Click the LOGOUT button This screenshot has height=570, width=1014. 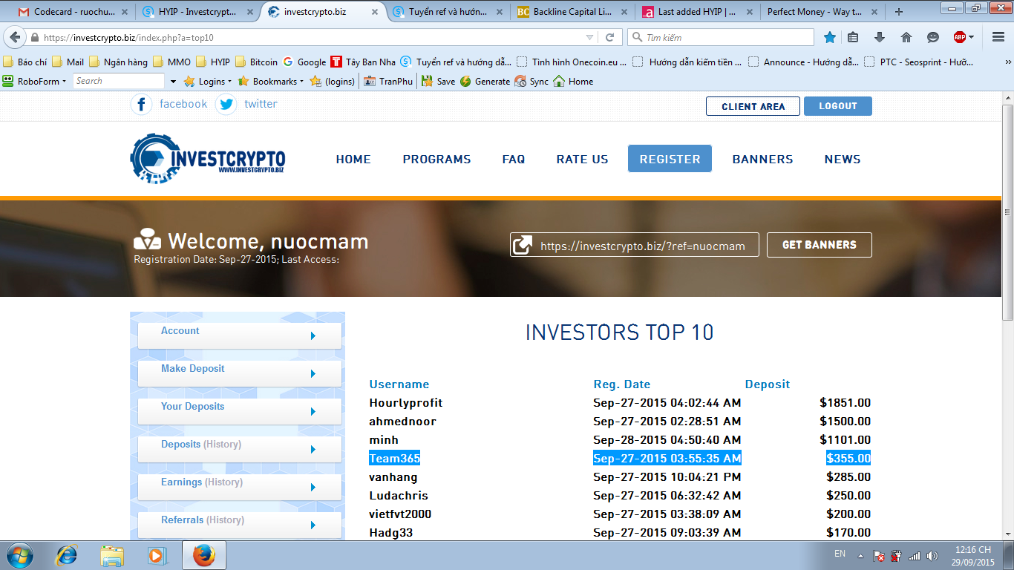coord(838,106)
